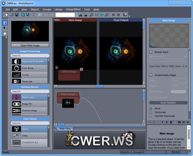The image size is (193, 156).
Task: Open the Virtual Effect menu
Action: click(73, 9)
